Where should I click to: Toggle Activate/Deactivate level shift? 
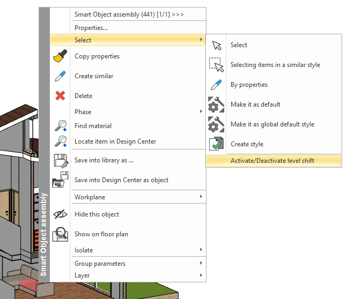click(272, 161)
